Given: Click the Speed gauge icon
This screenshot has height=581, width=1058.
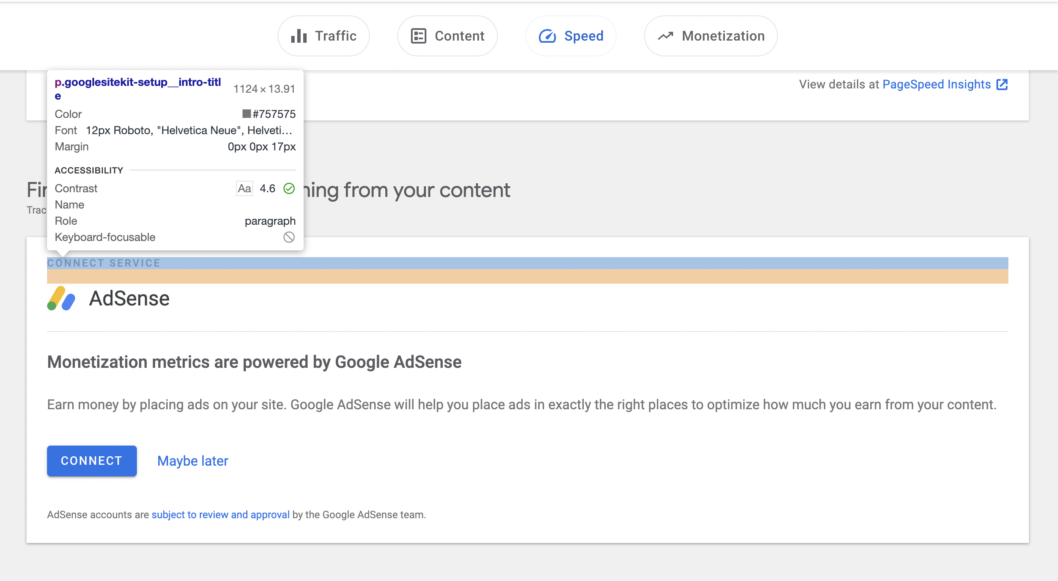Looking at the screenshot, I should 547,36.
